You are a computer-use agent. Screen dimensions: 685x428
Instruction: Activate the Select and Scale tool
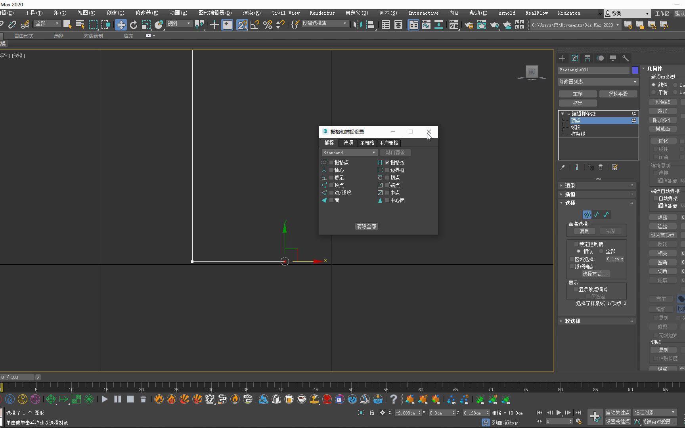146,25
